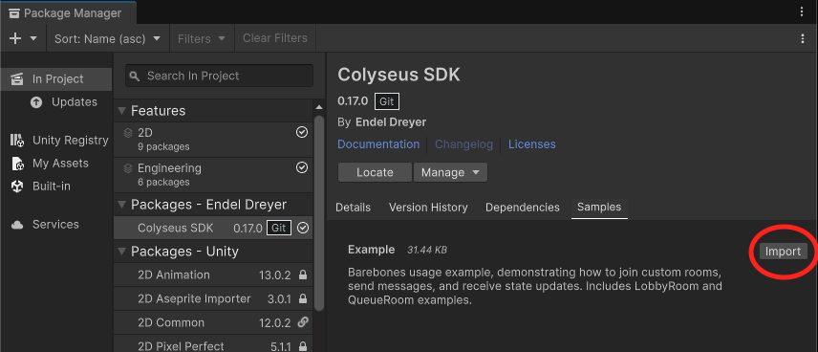
Task: Click the Unity Registry icon
Action: [17, 140]
